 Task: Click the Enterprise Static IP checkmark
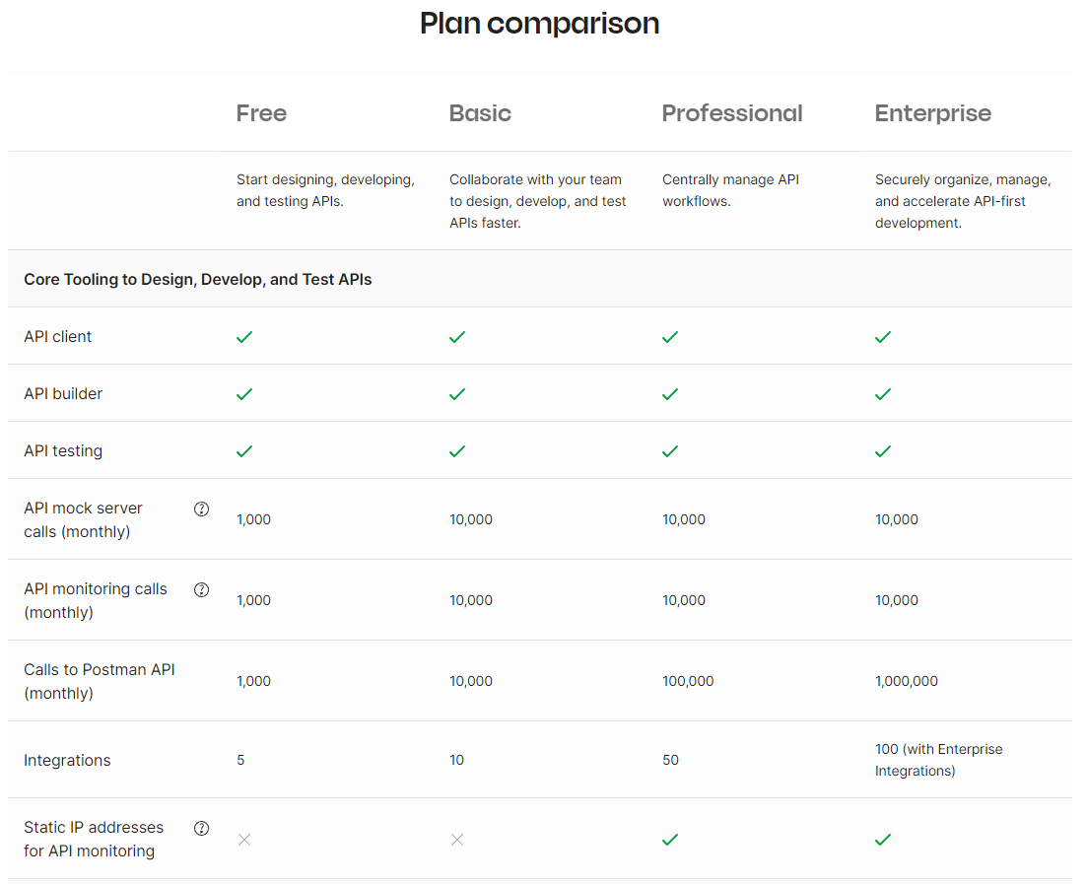[x=882, y=841]
